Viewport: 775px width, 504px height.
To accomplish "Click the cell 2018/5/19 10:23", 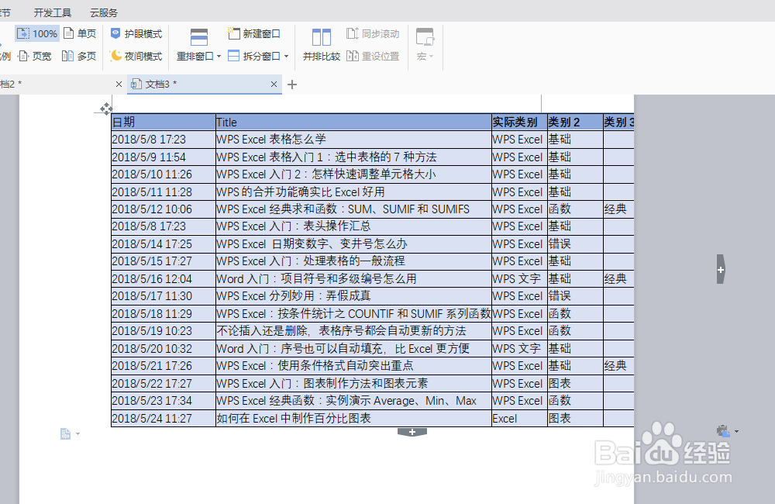I will pos(164,330).
